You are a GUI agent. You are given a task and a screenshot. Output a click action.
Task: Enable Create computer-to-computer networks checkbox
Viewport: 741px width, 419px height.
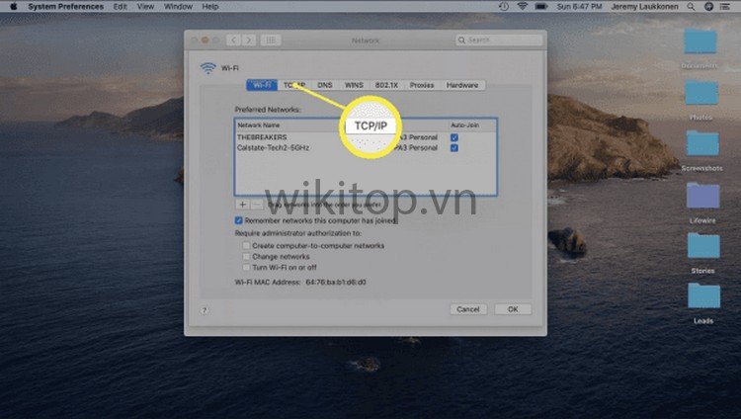pos(246,244)
